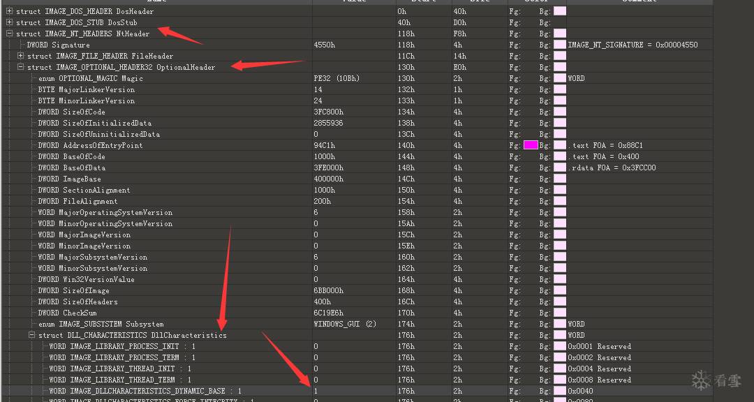This screenshot has width=754, height=402.
Task: Open Bg swatch of DYNAMIC_BASE row
Action: pos(560,391)
